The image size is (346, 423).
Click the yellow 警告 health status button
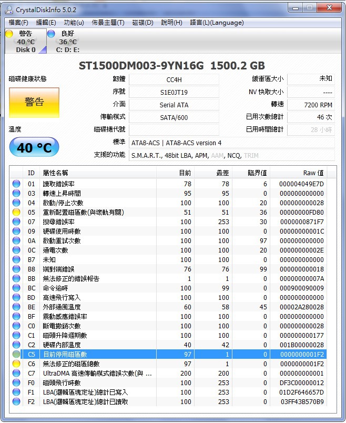tap(34, 103)
